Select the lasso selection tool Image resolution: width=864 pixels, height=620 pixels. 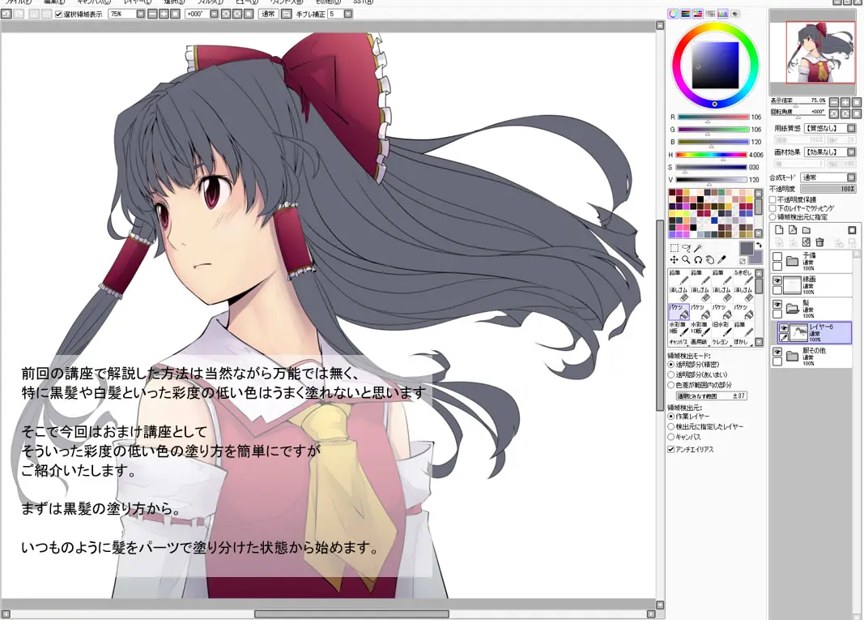(686, 248)
